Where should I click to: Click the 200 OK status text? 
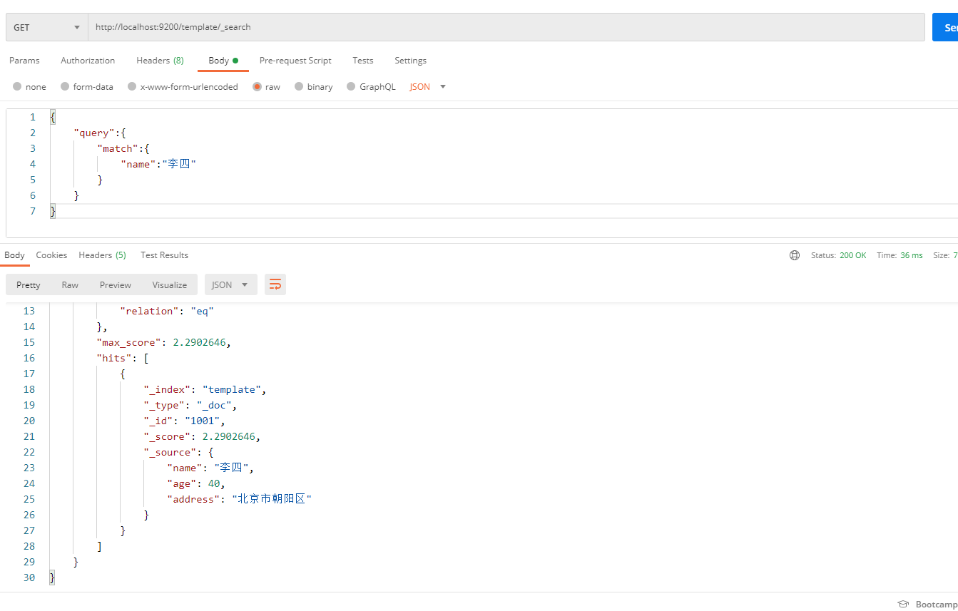[x=853, y=255]
